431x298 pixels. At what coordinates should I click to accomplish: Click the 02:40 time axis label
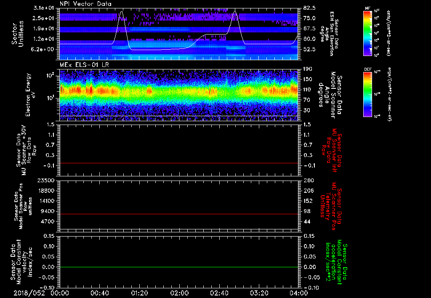point(219,292)
